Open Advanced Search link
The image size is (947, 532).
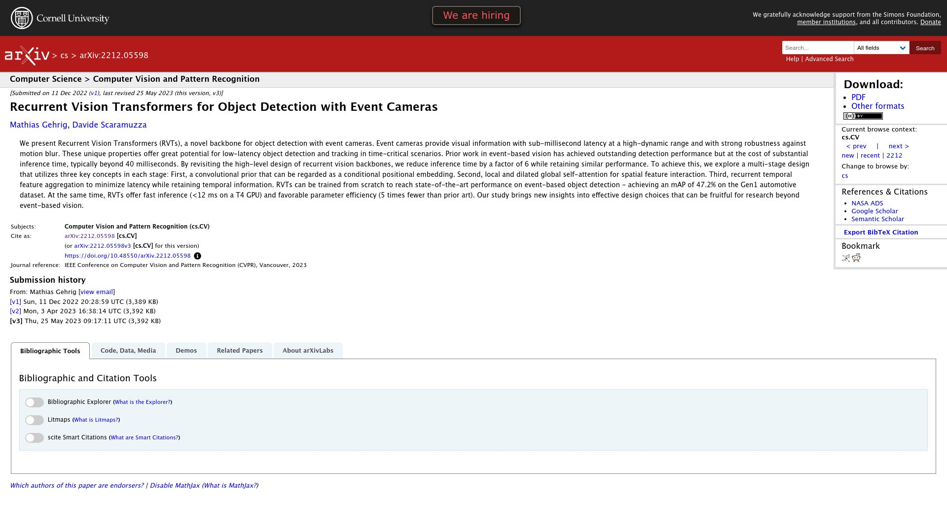click(x=829, y=59)
